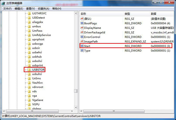The image size is (176, 120).
Task: Click the 0x00000004 (4) data cell
Action: [x=160, y=23]
